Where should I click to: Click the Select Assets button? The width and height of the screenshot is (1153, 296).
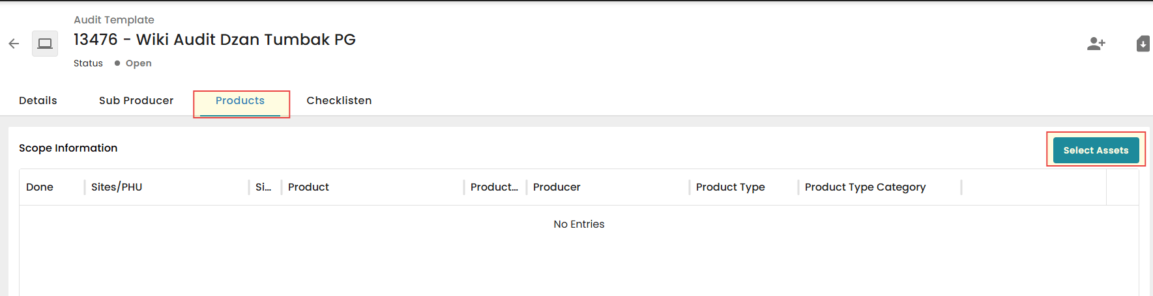(x=1096, y=150)
